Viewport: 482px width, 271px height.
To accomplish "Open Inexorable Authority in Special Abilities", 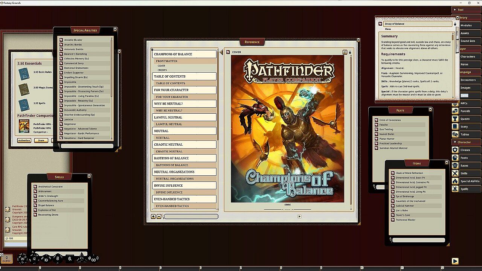I will point(75,110).
